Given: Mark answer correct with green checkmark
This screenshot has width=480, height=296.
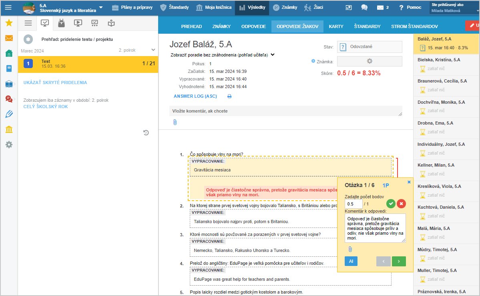Looking at the screenshot, I should coord(391,203).
